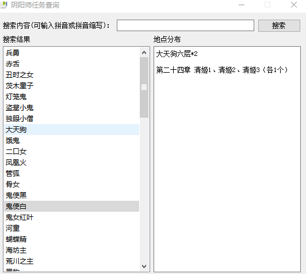The height and width of the screenshot is (274, 306).
Task: Focus the search content input field
Action: 185,25
